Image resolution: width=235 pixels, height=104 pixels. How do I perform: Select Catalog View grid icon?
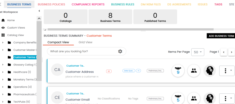pyautogui.click(x=3, y=35)
